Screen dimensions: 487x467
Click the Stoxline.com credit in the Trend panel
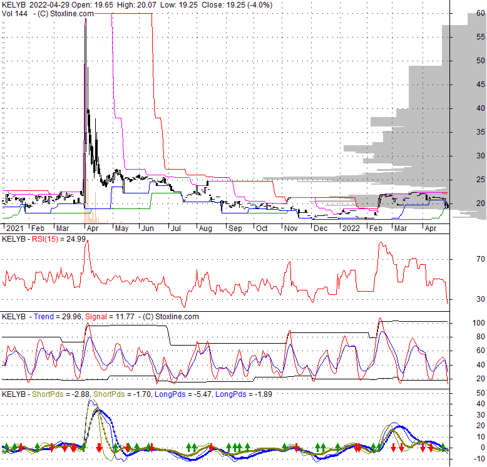click(x=177, y=317)
